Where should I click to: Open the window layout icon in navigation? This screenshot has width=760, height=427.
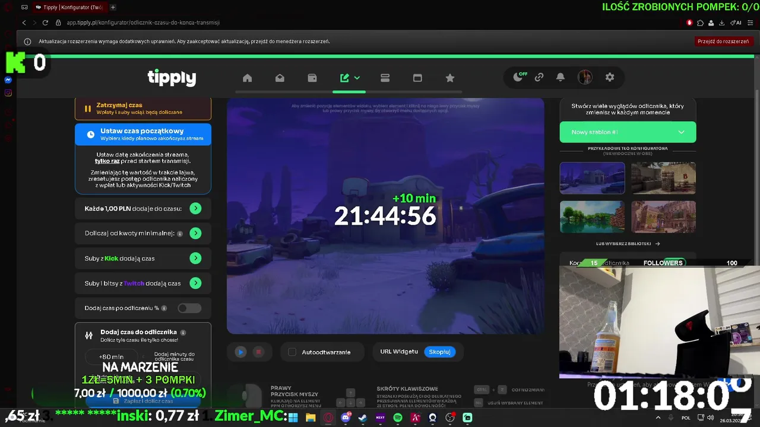pyautogui.click(x=417, y=78)
